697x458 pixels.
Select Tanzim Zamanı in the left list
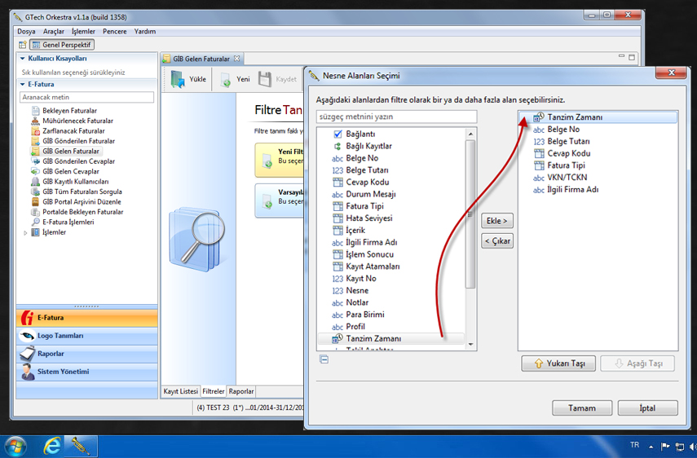[x=391, y=338]
